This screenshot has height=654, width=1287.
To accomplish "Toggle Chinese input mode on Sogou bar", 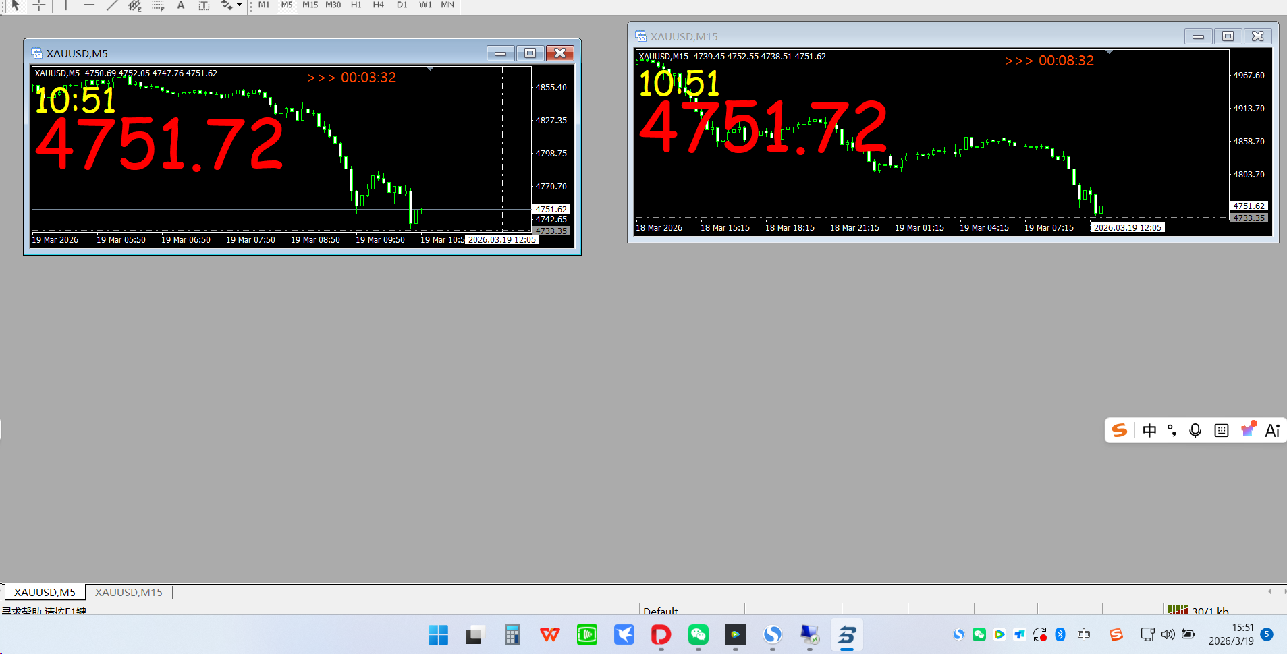I will click(x=1150, y=430).
